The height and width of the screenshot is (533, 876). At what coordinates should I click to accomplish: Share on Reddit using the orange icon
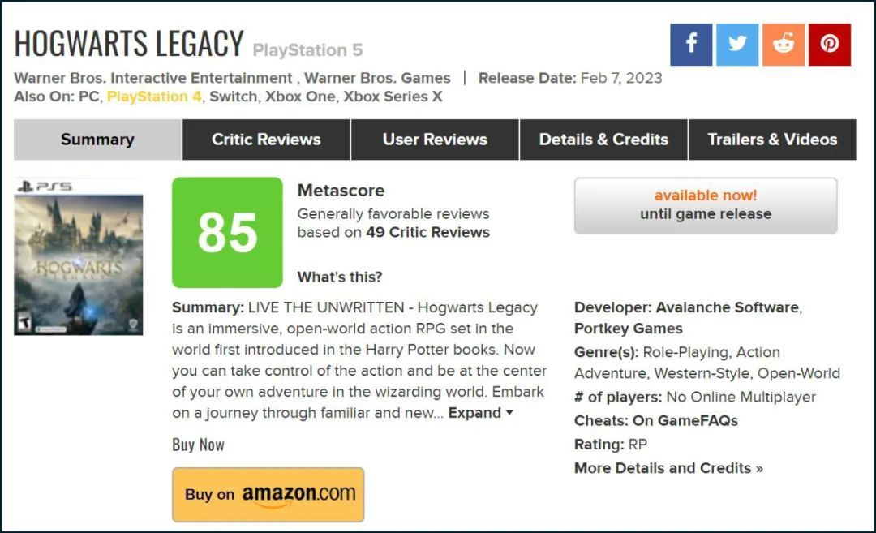pyautogui.click(x=784, y=45)
